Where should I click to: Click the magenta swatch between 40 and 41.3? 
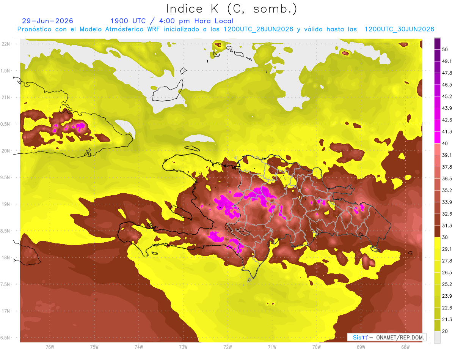(437, 137)
